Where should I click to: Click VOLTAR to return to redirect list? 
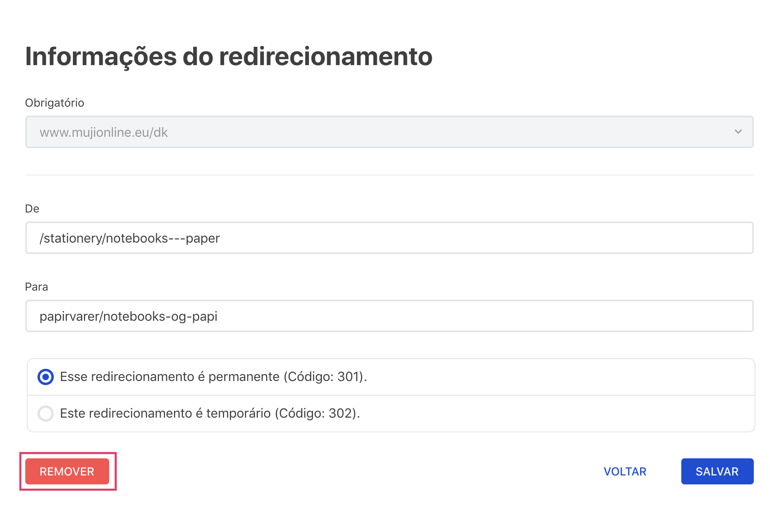point(625,471)
